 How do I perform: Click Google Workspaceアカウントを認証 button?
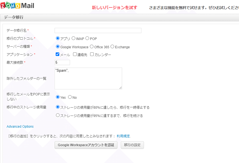pos(86,145)
